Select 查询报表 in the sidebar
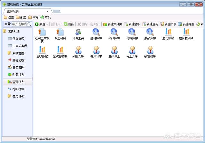Image resolution: width=205 pixels, height=143 pixels. point(17,82)
